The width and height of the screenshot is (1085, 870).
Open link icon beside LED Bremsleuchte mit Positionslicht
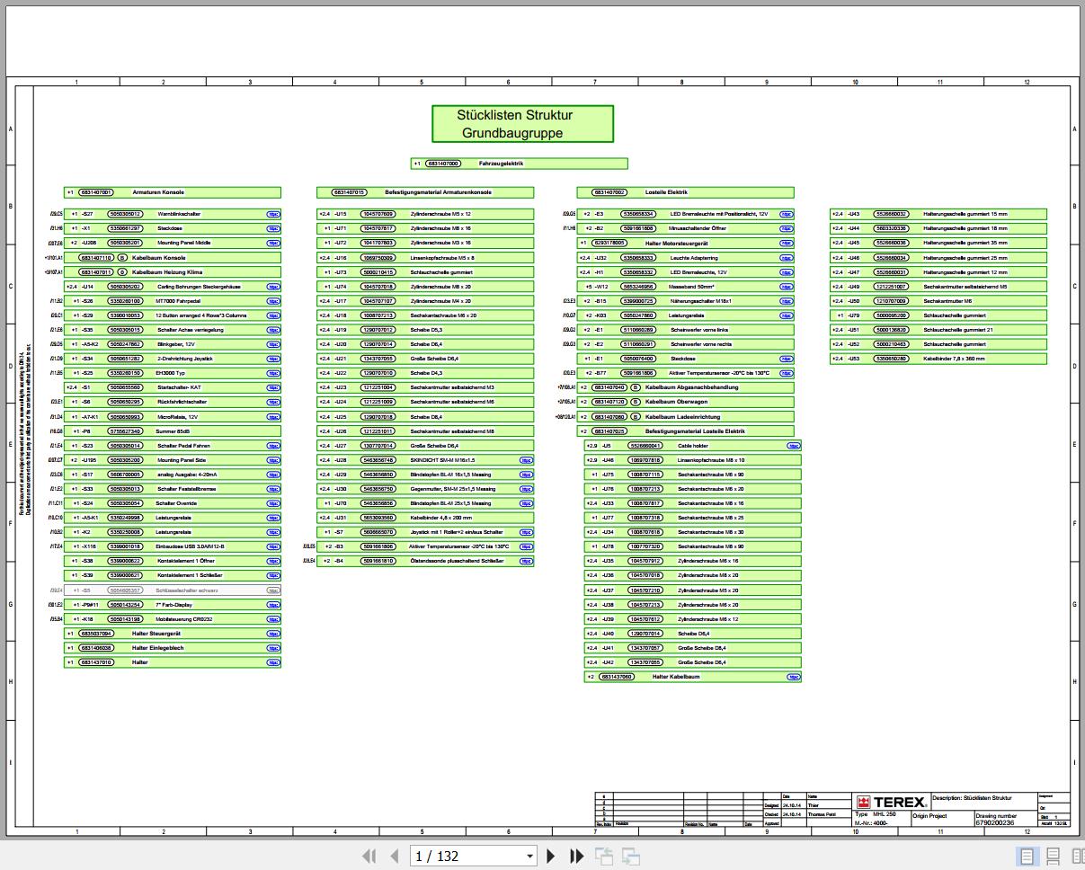[x=787, y=215]
